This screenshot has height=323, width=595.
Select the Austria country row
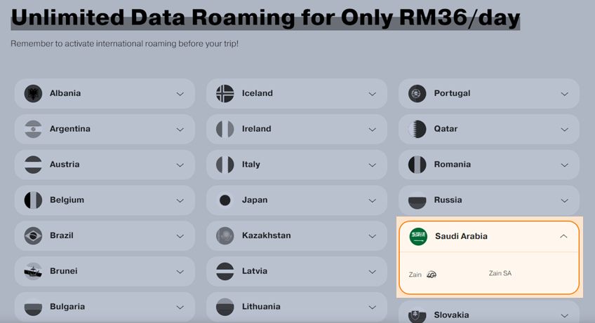coord(105,165)
